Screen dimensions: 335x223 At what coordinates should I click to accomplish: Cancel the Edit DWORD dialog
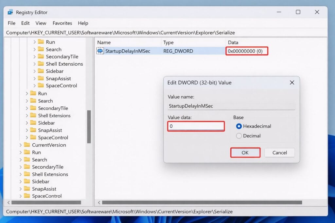click(x=279, y=152)
